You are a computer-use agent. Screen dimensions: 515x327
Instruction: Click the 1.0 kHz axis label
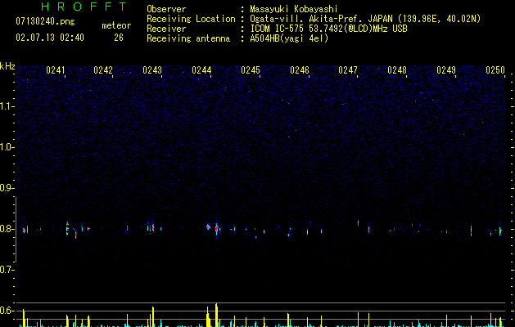[7, 147]
